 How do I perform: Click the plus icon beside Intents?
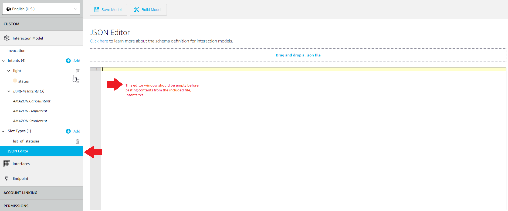pyautogui.click(x=68, y=61)
